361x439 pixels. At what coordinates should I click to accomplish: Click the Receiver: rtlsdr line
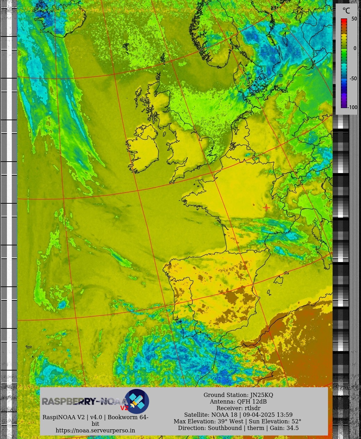[x=238, y=408]
